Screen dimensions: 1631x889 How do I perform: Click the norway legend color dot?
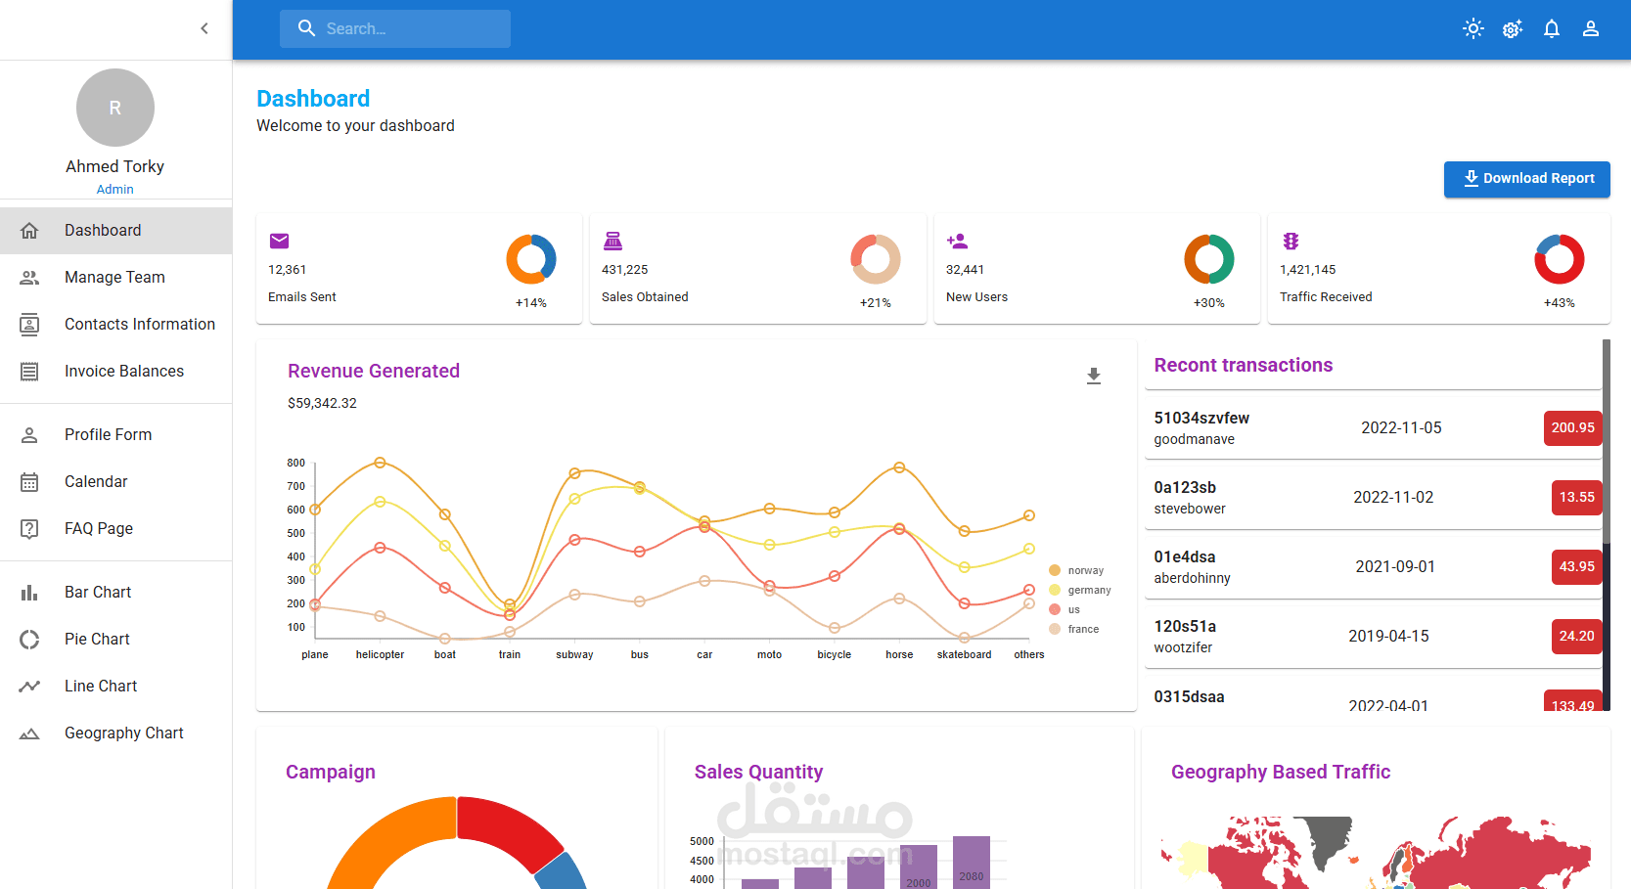[1055, 570]
